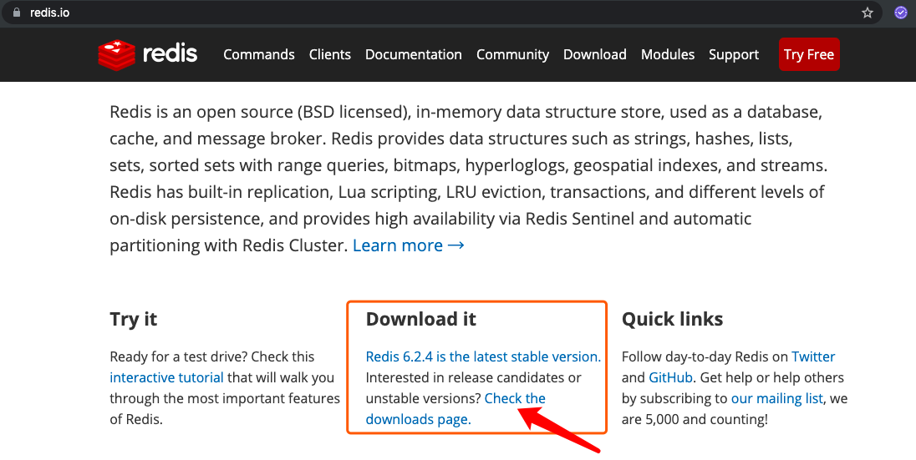Click the Redis logo in header
The image size is (916, 460).
[x=148, y=54]
